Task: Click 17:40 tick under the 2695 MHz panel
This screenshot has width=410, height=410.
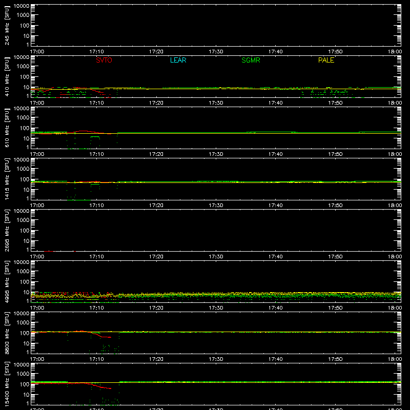Action: point(276,257)
